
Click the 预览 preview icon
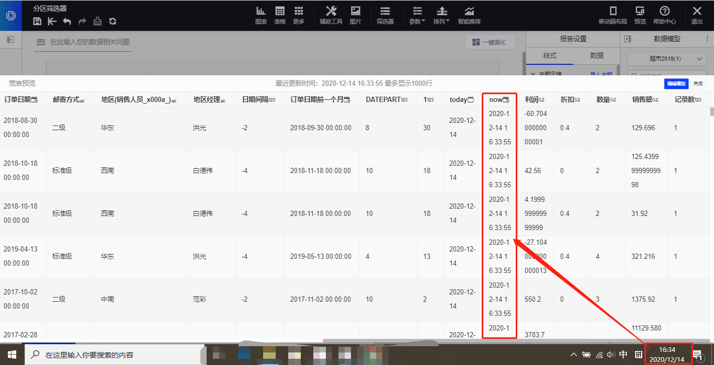(640, 15)
